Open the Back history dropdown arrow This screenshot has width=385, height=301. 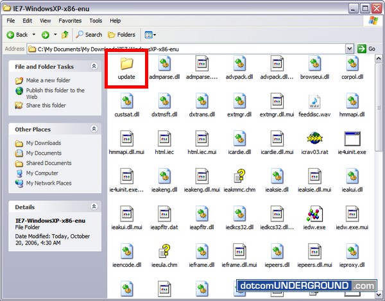34,35
